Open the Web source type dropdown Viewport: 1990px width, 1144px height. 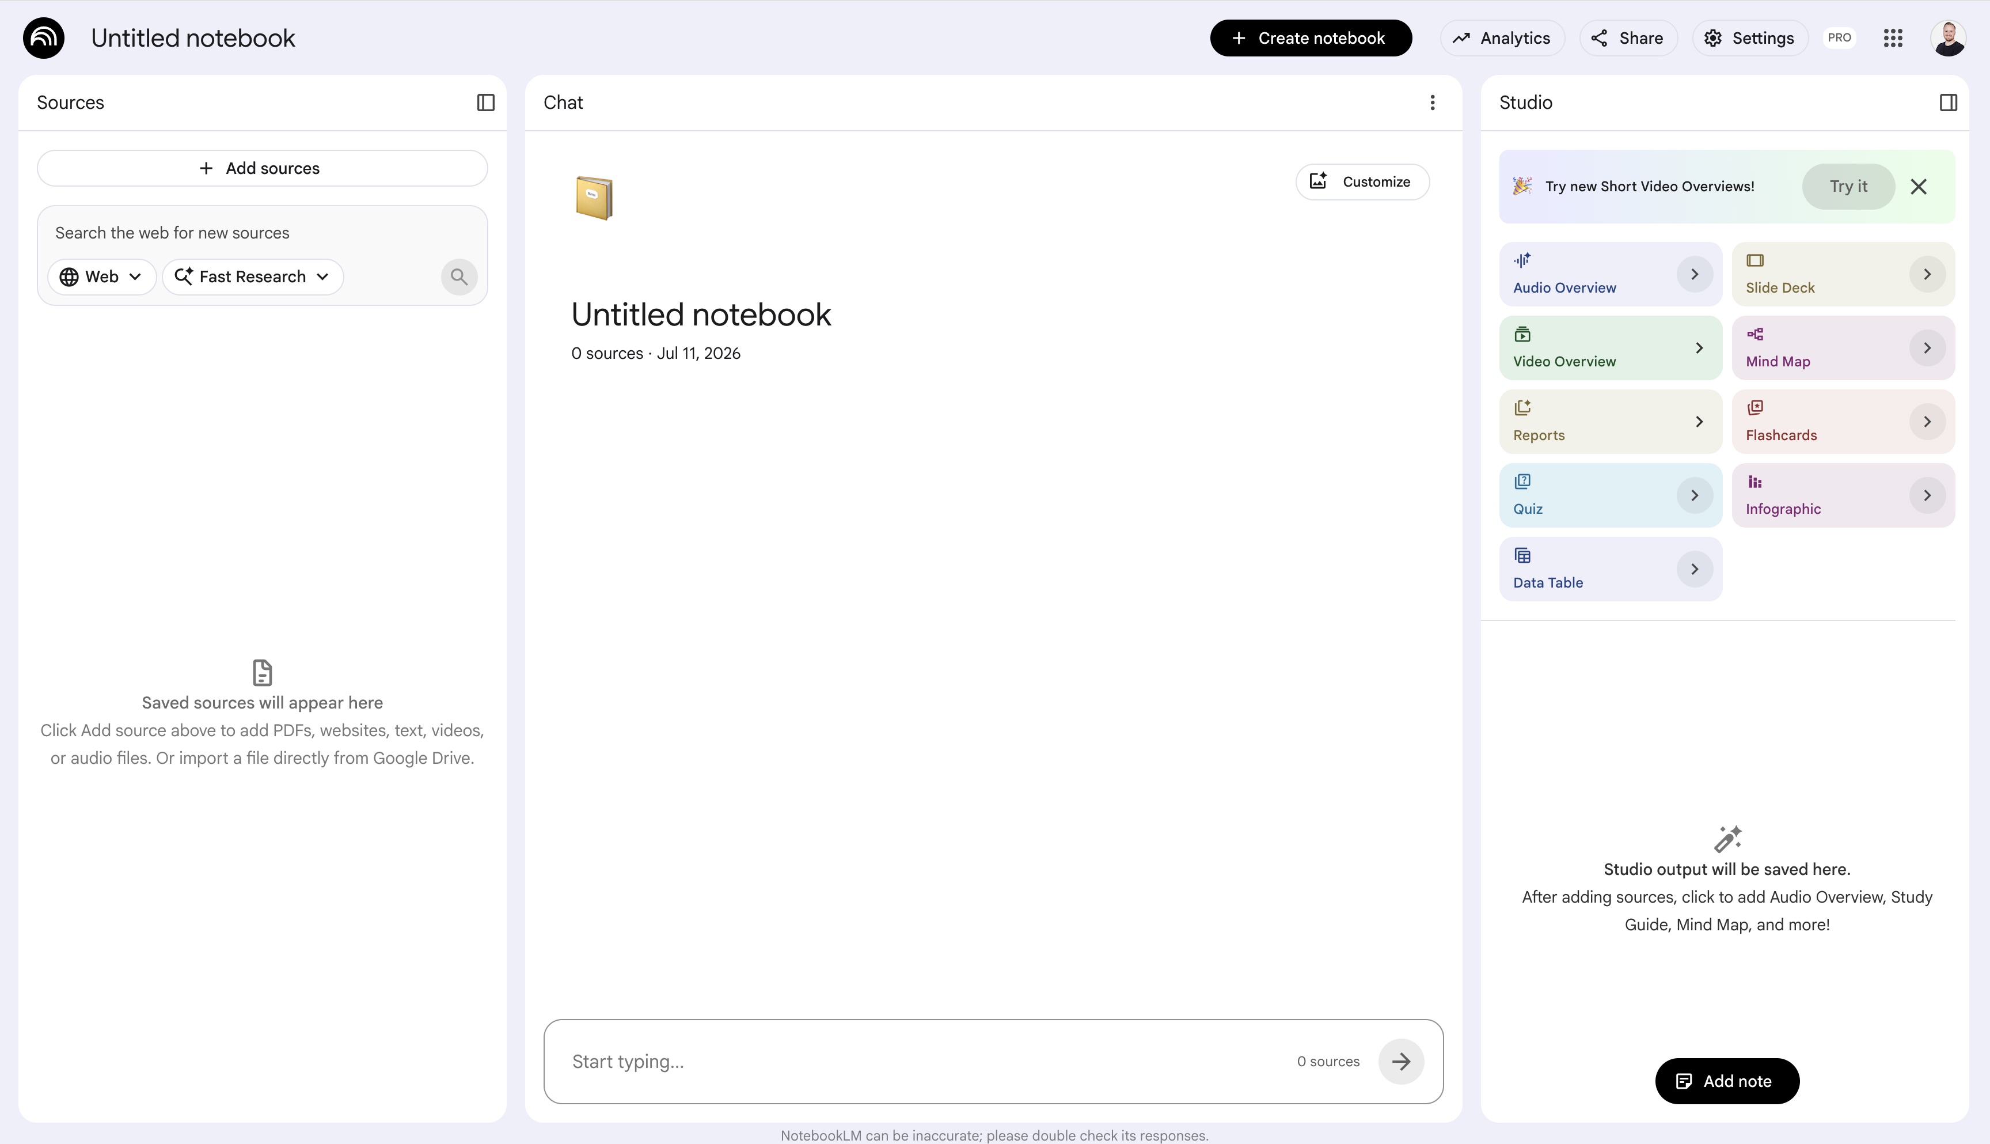click(101, 276)
